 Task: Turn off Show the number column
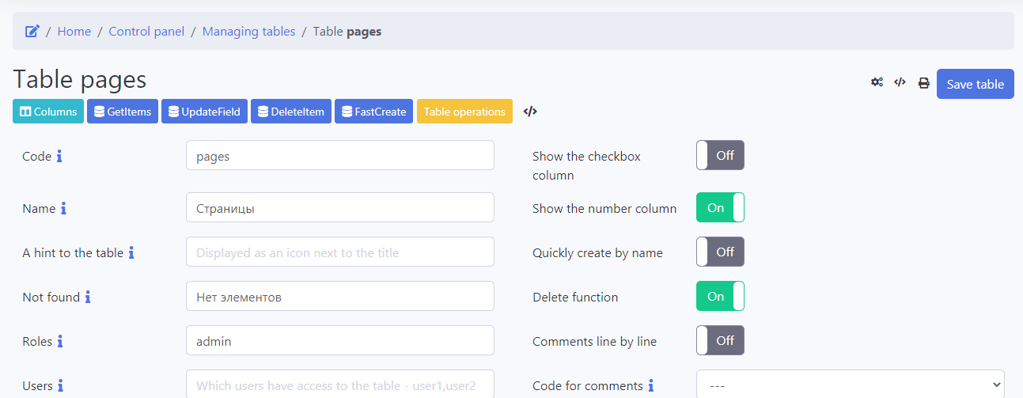pos(720,207)
